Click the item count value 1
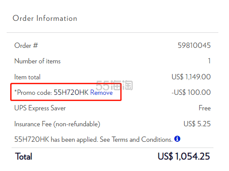This screenshot has width=229, height=171. (x=209, y=61)
